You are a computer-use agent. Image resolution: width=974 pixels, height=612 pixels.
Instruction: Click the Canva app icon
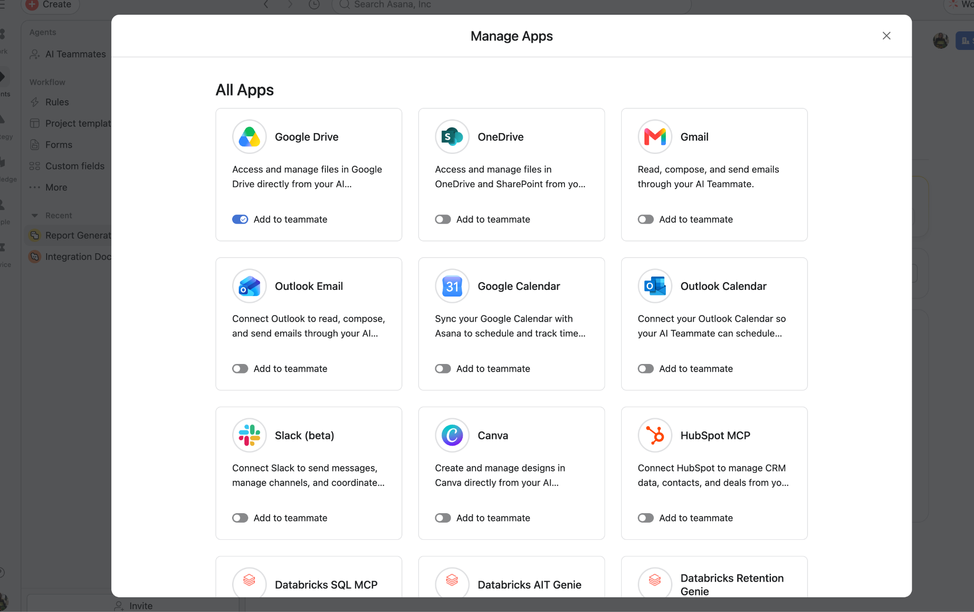(452, 435)
